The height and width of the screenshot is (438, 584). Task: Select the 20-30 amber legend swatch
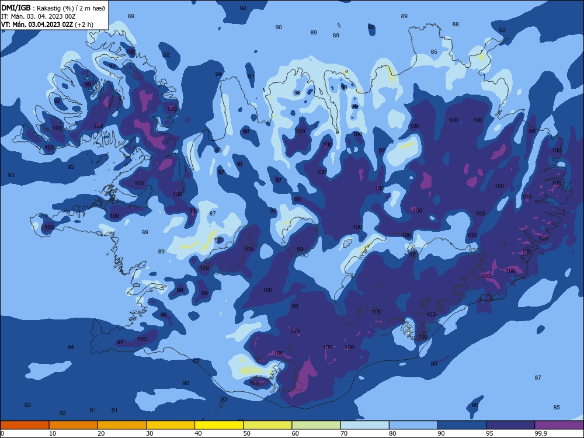(x=122, y=425)
